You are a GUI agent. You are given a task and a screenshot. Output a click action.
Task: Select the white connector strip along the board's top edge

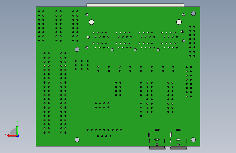(135, 5)
